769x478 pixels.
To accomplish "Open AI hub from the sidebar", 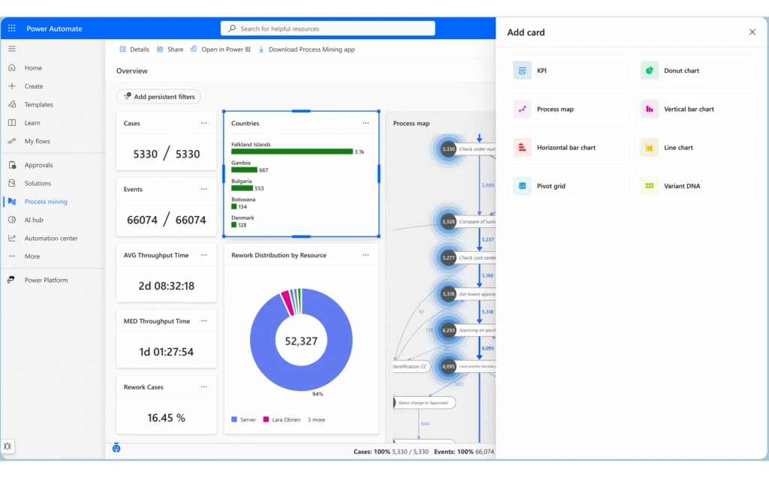I will 34,220.
